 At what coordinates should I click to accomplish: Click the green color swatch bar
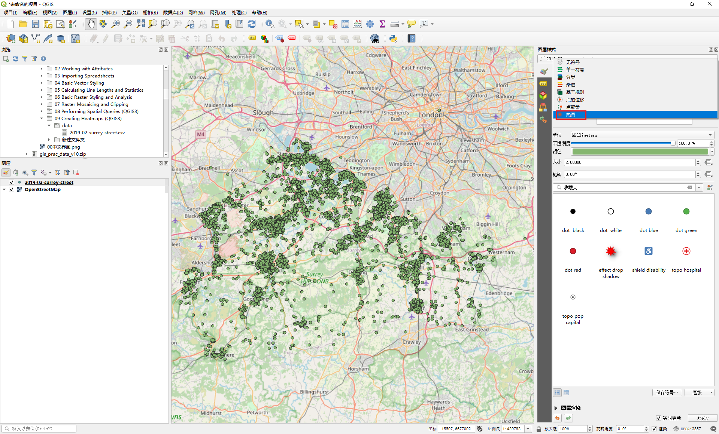pos(640,152)
